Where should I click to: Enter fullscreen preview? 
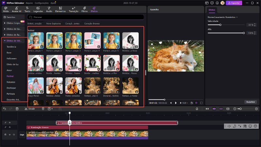pos(201,103)
